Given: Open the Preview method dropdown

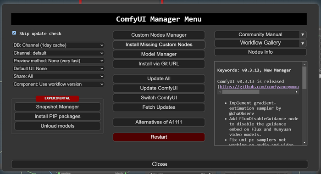Looking at the screenshot, I should (58, 61).
